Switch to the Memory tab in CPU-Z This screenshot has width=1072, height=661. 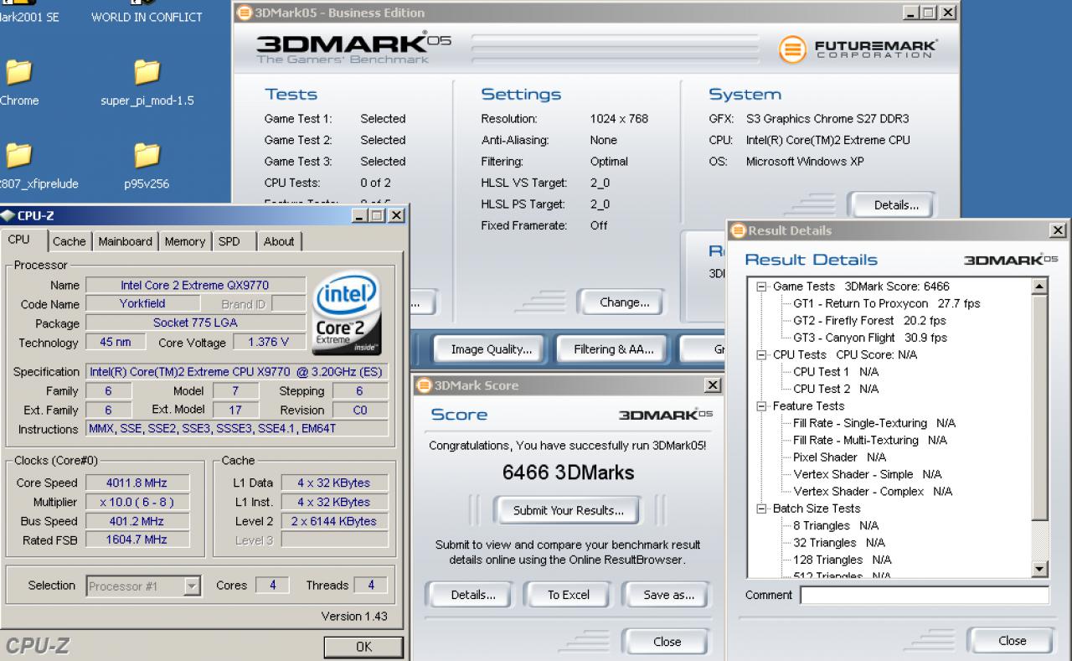tap(184, 241)
